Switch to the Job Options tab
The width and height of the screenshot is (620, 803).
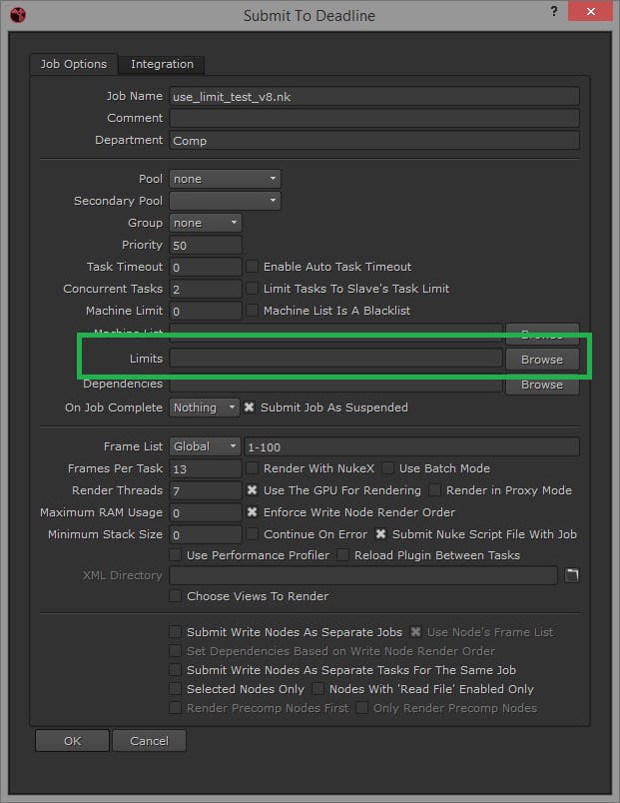click(74, 64)
